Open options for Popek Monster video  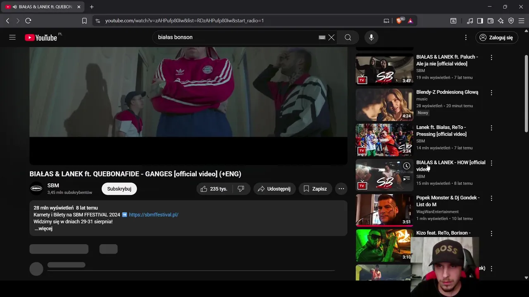pos(491,198)
